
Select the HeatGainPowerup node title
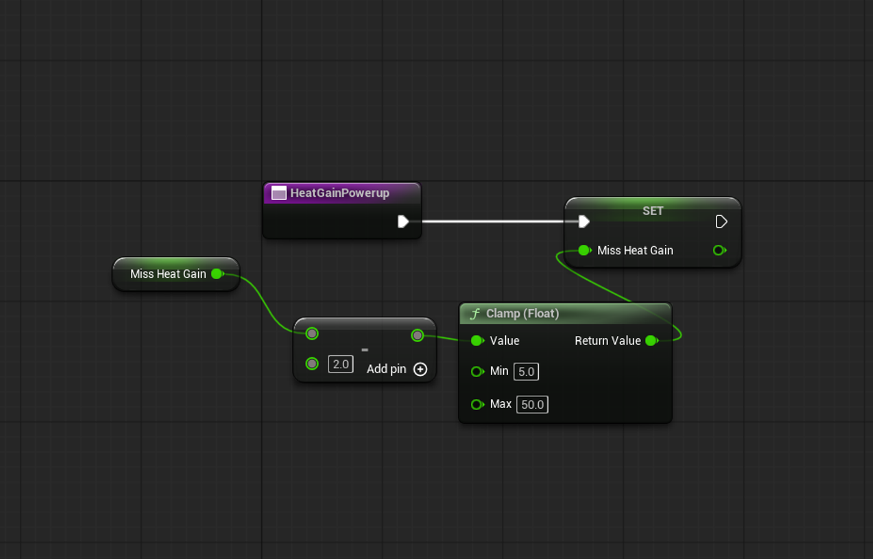click(340, 193)
